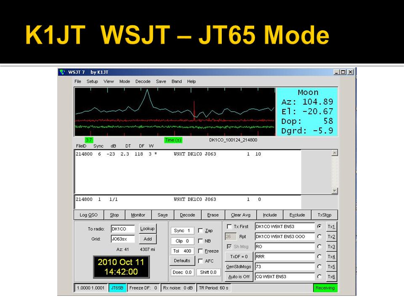This screenshot has height=303, width=404.
Task: Click the Rpt signal report field
Action: point(231,237)
